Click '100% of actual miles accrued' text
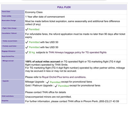This screenshot has width=128, height=118. click(42, 62)
